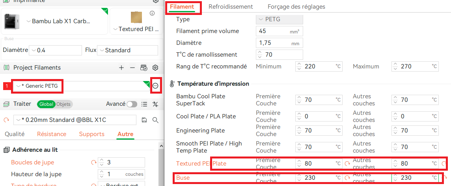Open the Résistance settings tab

click(52, 134)
